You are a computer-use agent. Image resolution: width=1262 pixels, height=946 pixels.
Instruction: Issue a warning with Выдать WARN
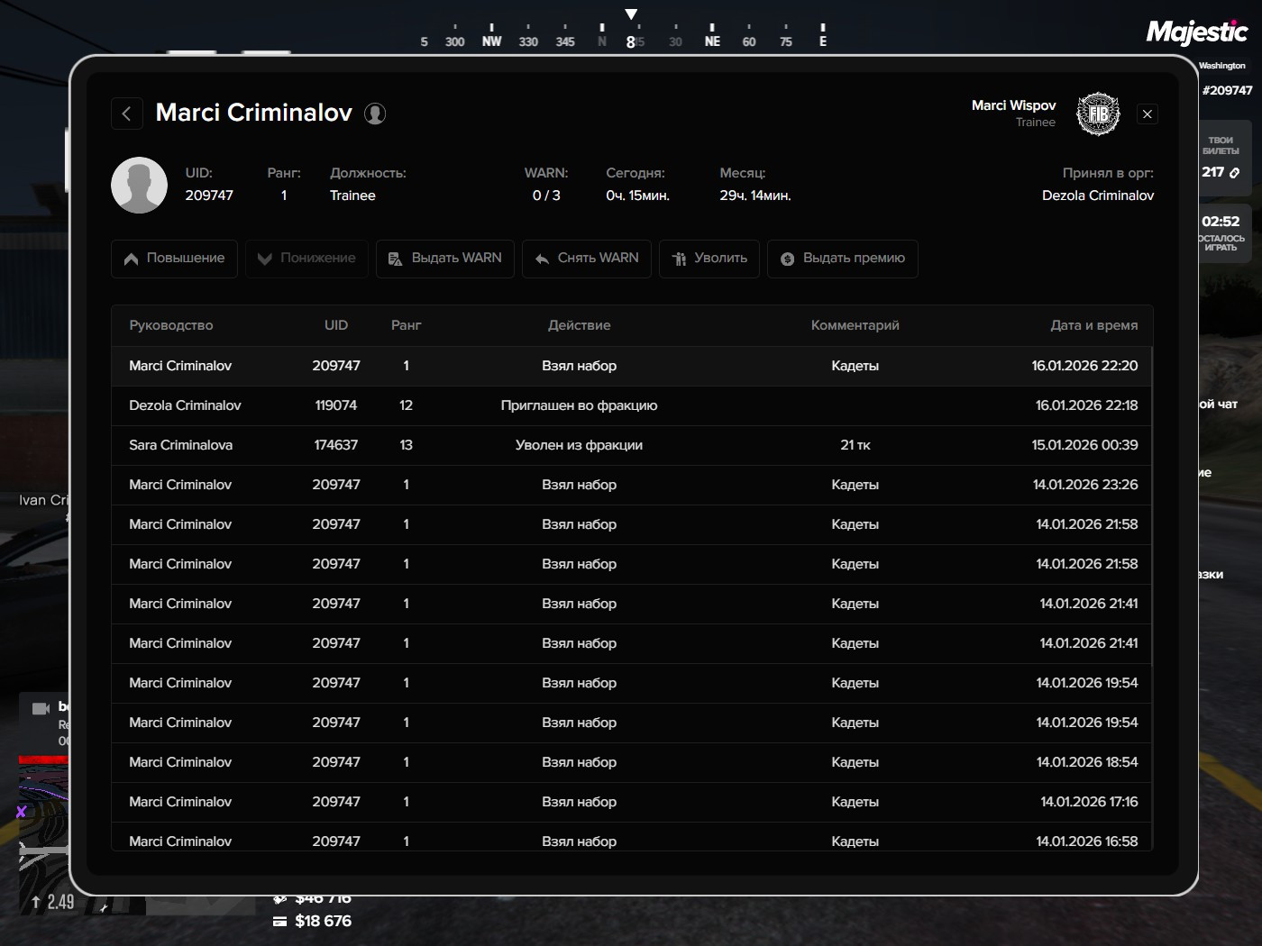[x=445, y=259]
